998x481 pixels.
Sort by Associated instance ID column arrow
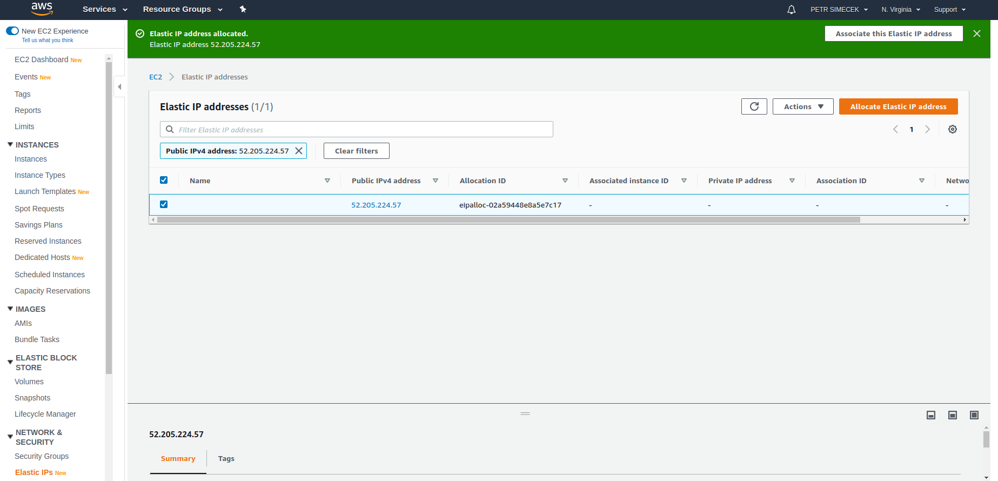click(x=684, y=181)
